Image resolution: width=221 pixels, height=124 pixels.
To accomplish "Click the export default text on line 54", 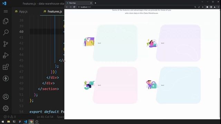I will 44,112.
